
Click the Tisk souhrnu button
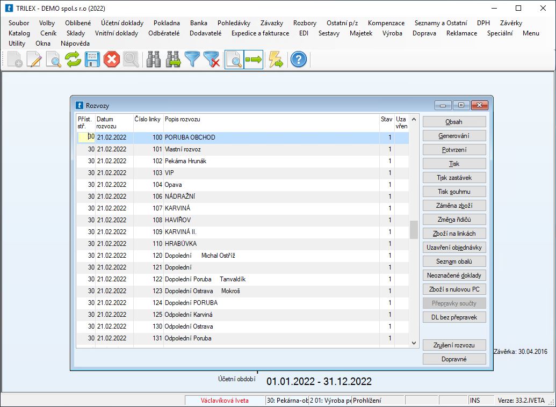pos(454,192)
